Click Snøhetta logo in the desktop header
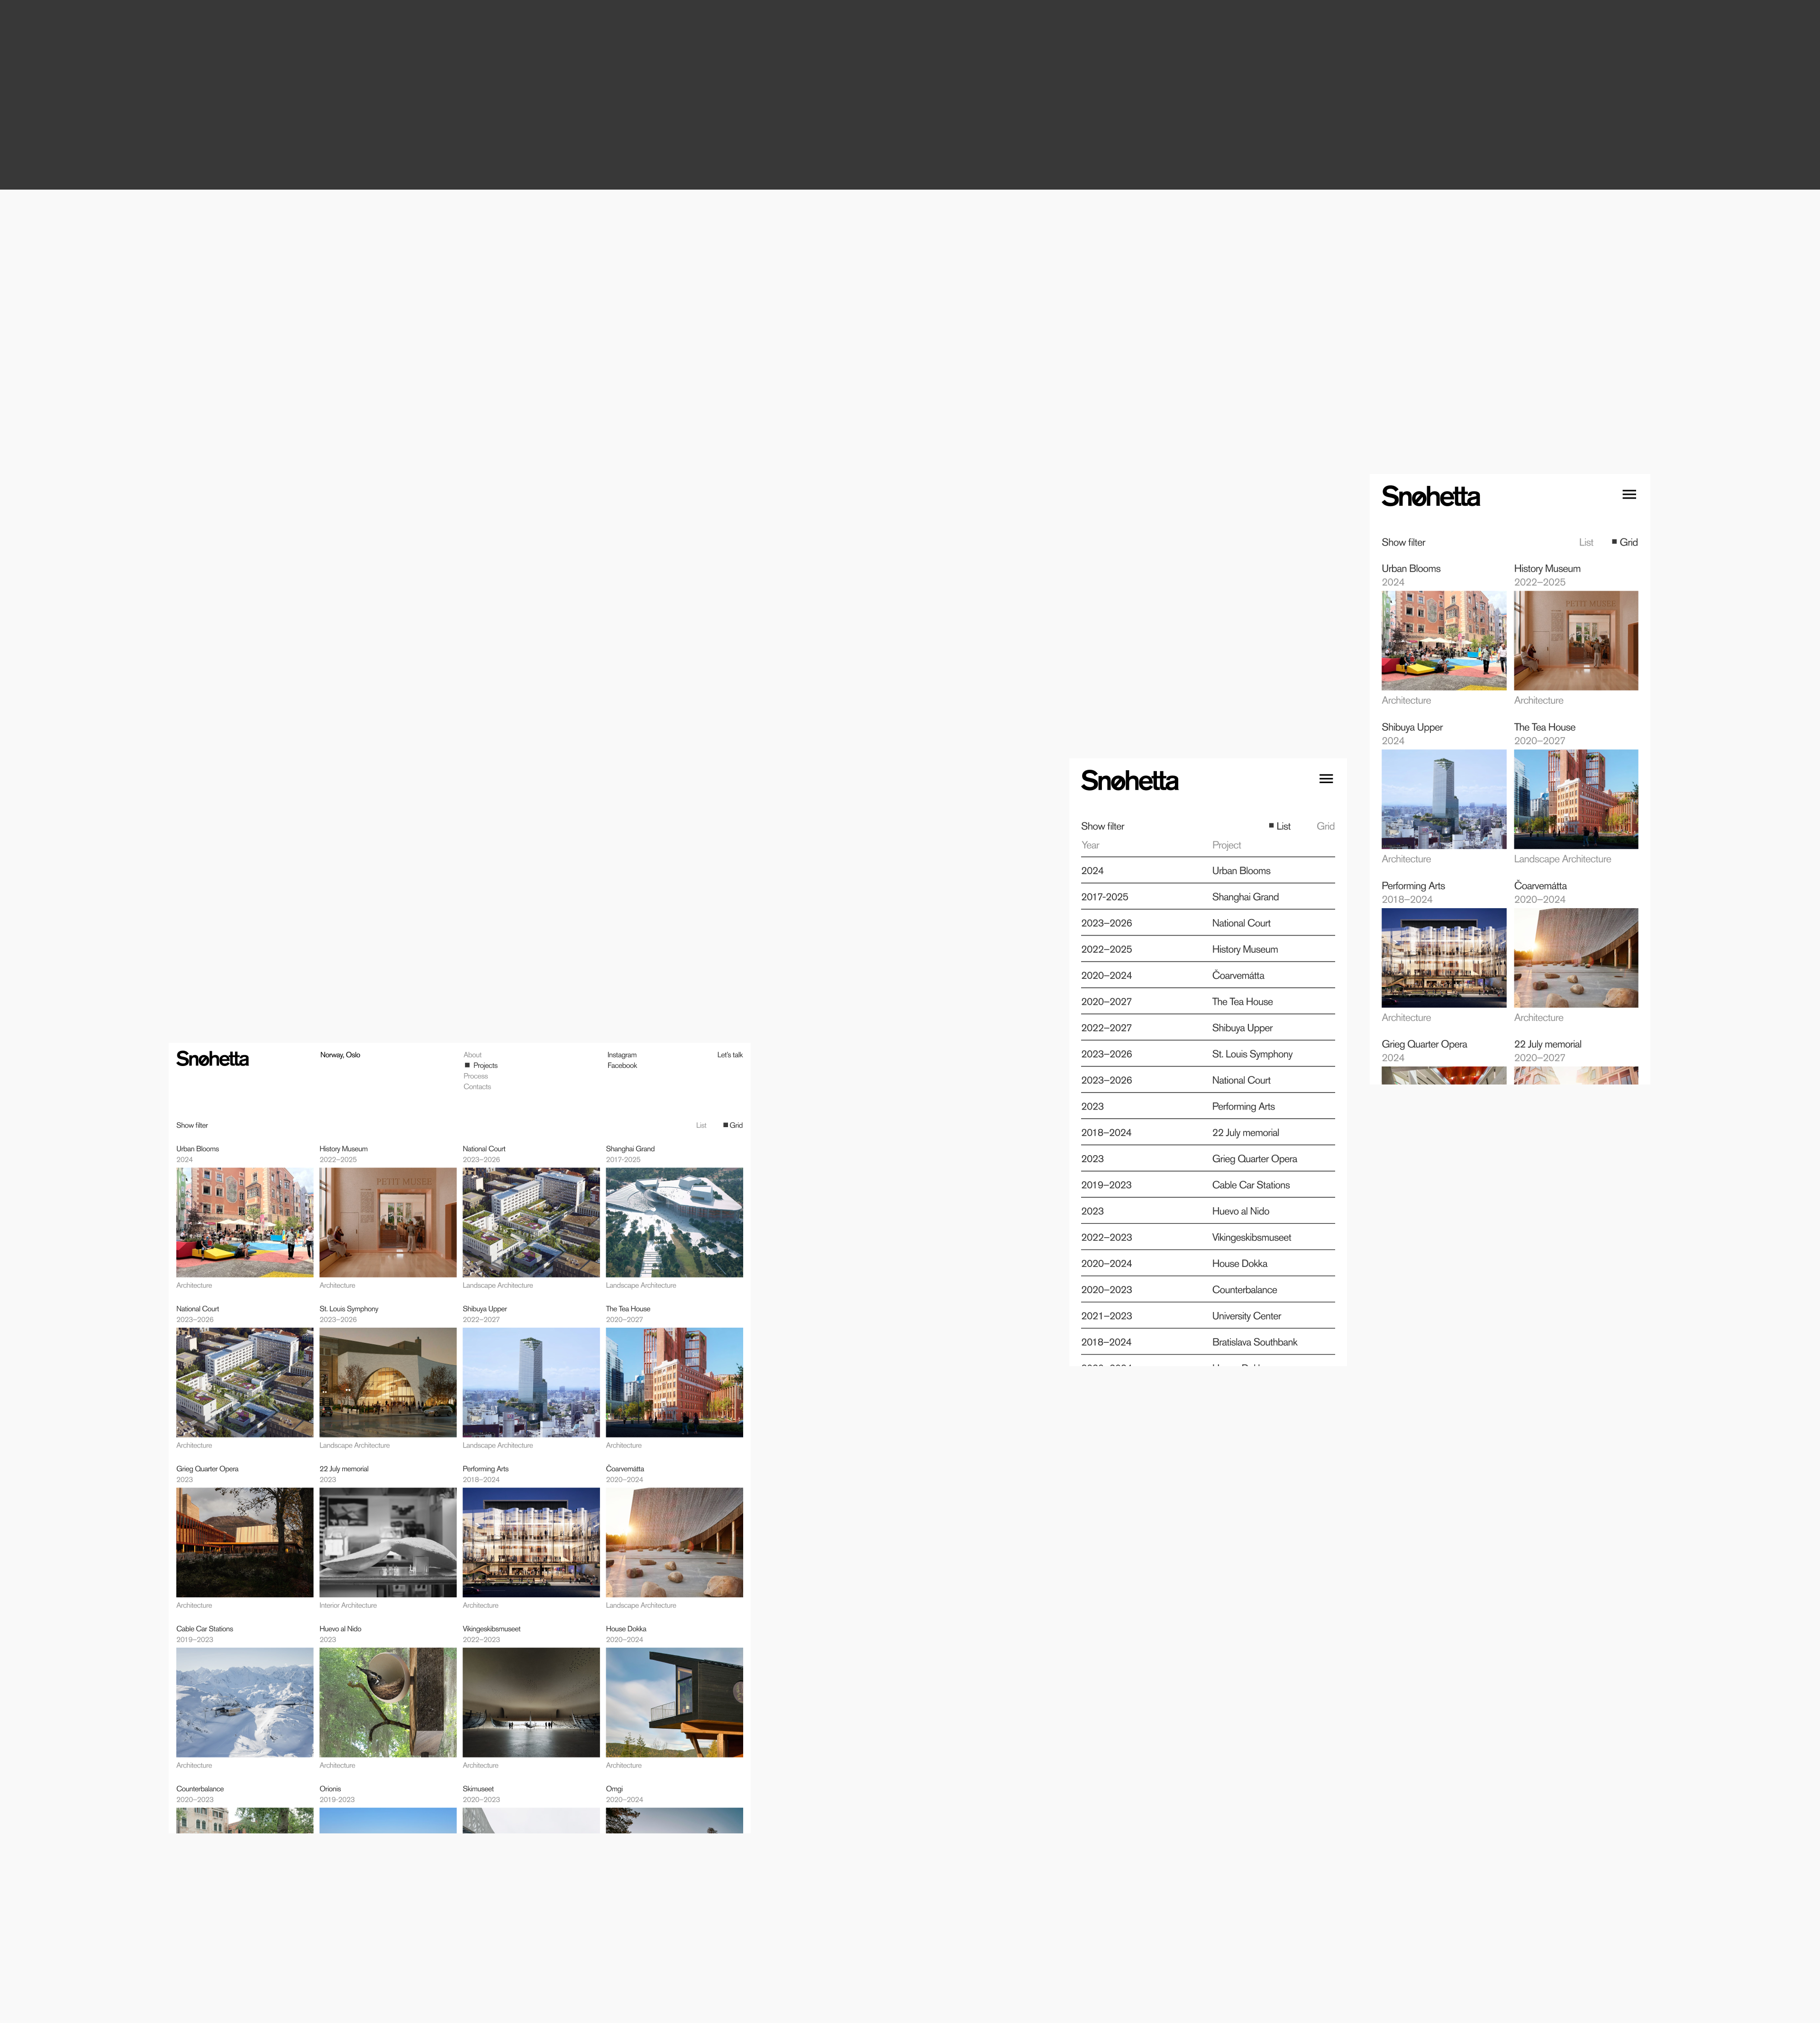The height and width of the screenshot is (2023, 1820). click(x=212, y=1059)
